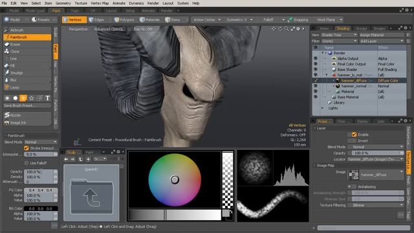
Task: Click the Save Brush Preset button
Action: click(27, 105)
